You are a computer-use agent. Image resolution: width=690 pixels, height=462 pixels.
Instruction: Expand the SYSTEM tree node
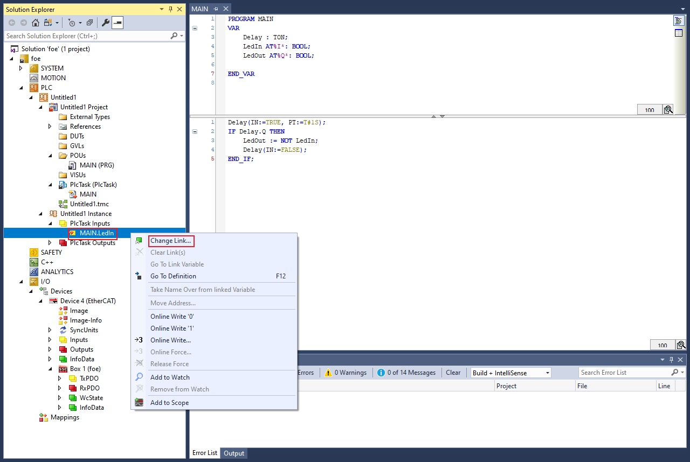[21, 68]
